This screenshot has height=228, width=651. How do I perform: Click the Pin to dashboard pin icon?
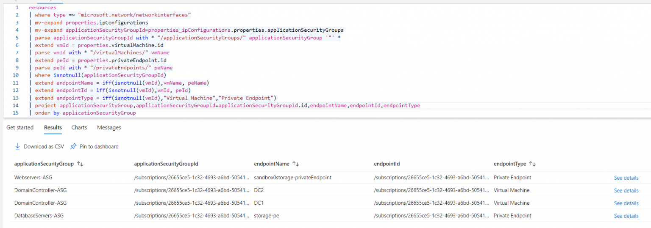coord(73,146)
